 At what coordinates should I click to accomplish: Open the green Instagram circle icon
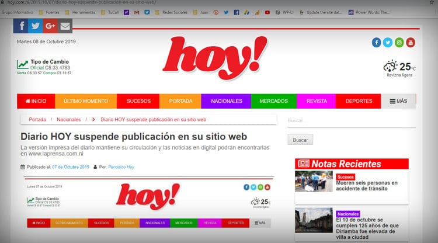click(399, 43)
